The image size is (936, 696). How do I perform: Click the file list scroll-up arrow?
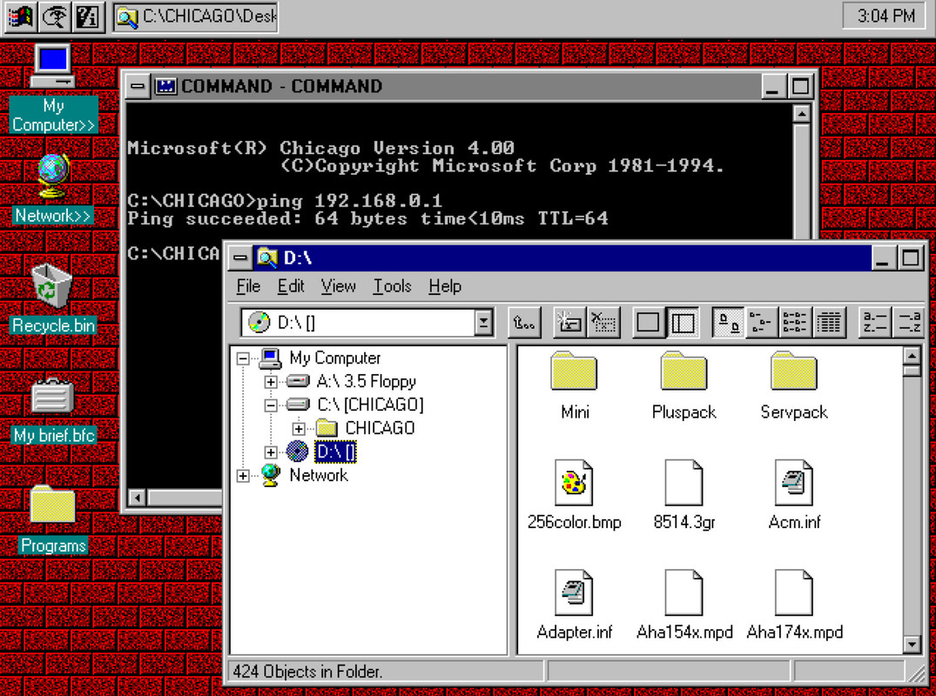click(912, 356)
